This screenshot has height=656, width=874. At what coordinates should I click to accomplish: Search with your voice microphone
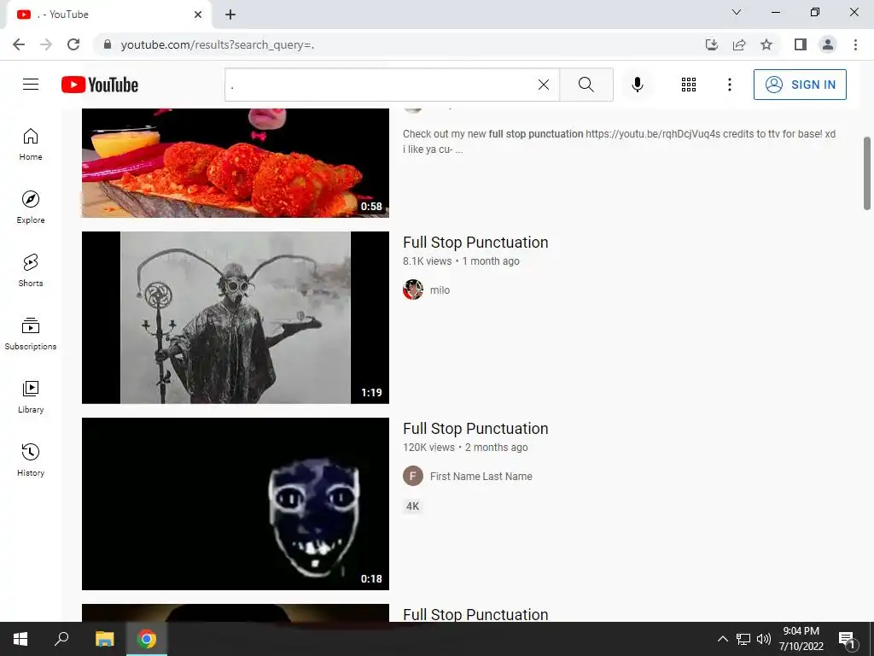(x=637, y=85)
